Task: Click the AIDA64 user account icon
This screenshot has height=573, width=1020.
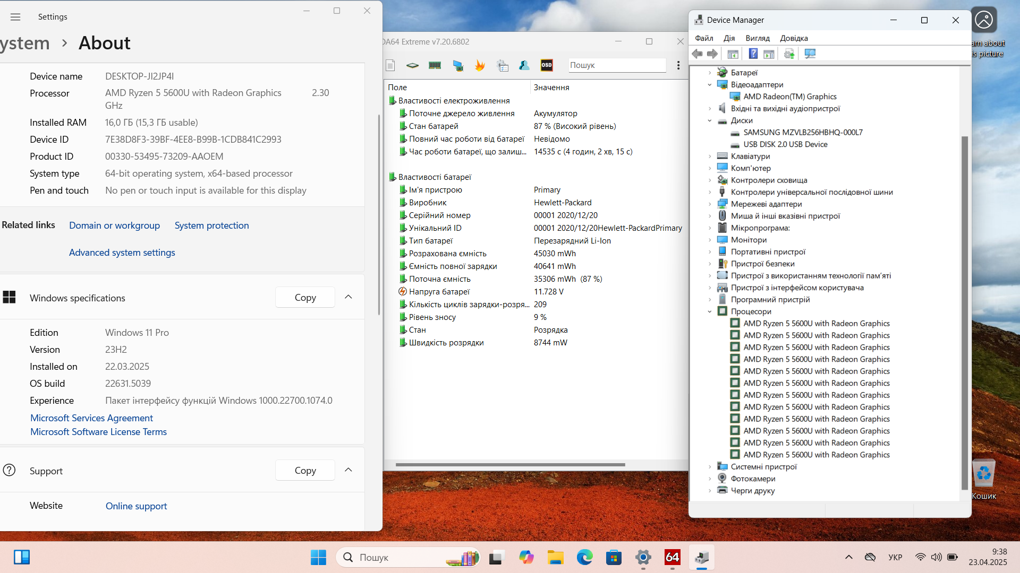Action: [x=524, y=65]
